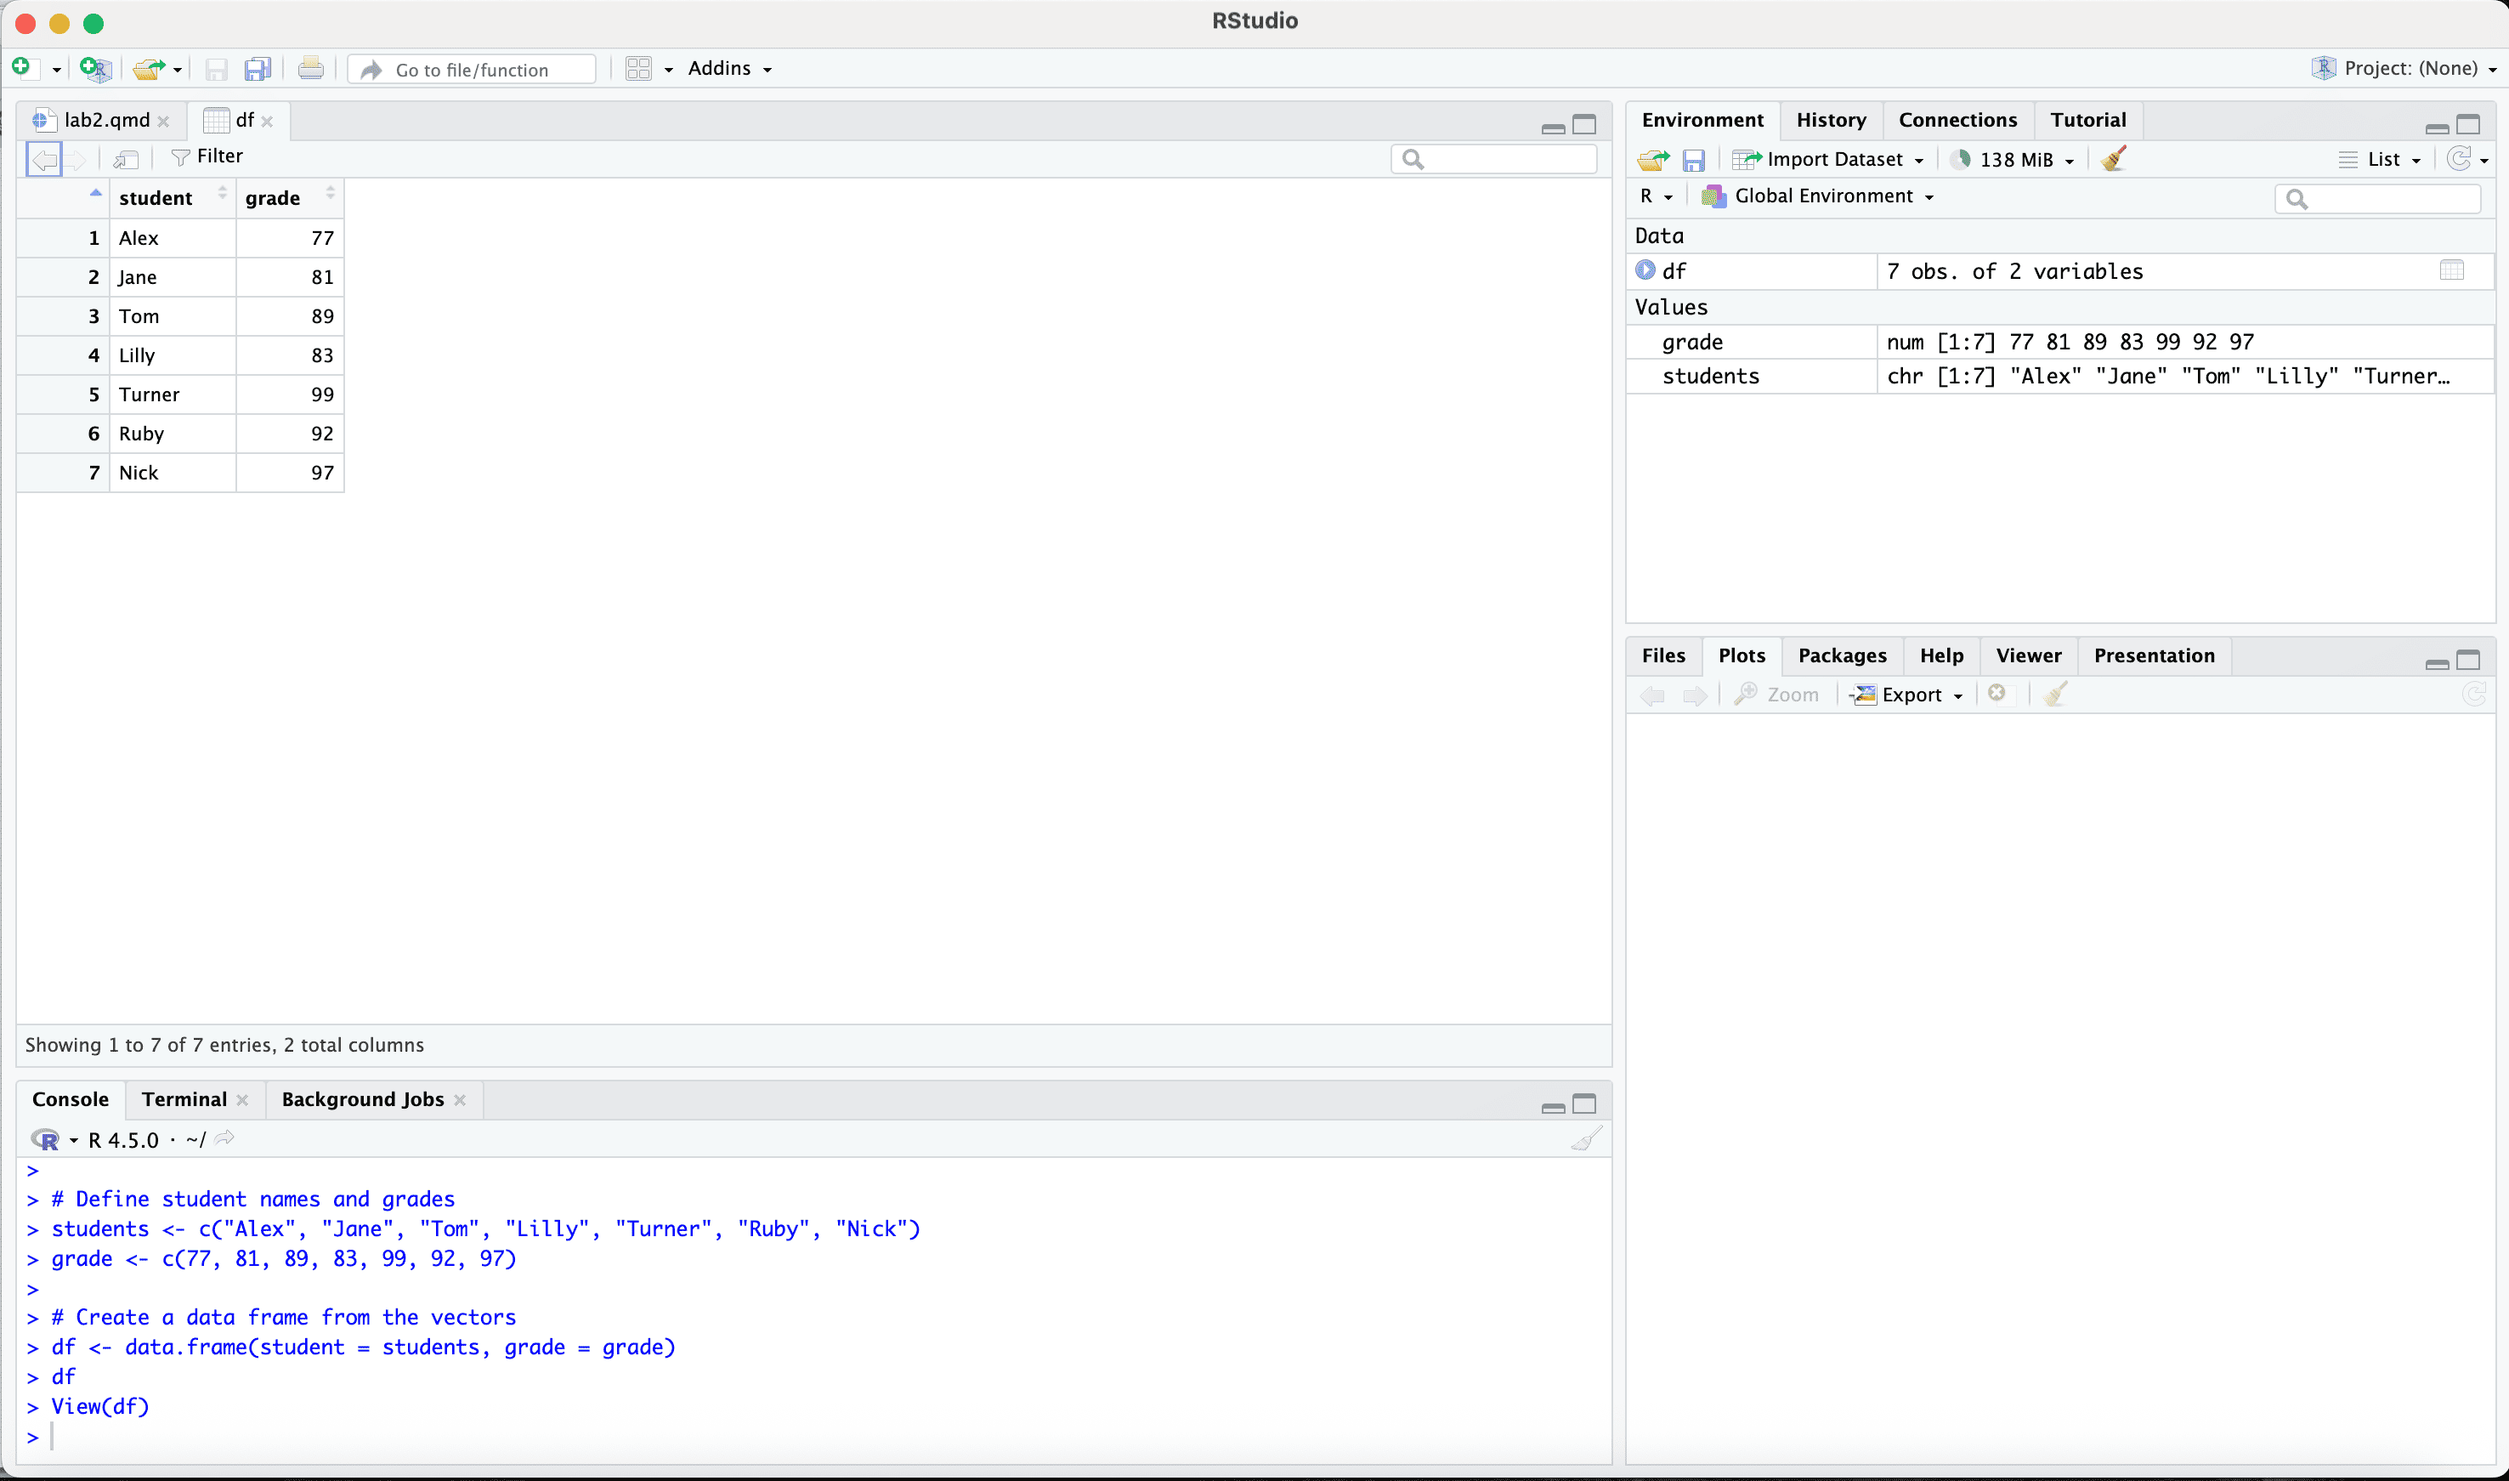Click the Print current file icon
The image size is (2509, 1481).
[310, 68]
